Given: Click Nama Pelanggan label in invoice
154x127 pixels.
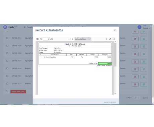Looking at the screenshot, I should (x=43, y=48).
